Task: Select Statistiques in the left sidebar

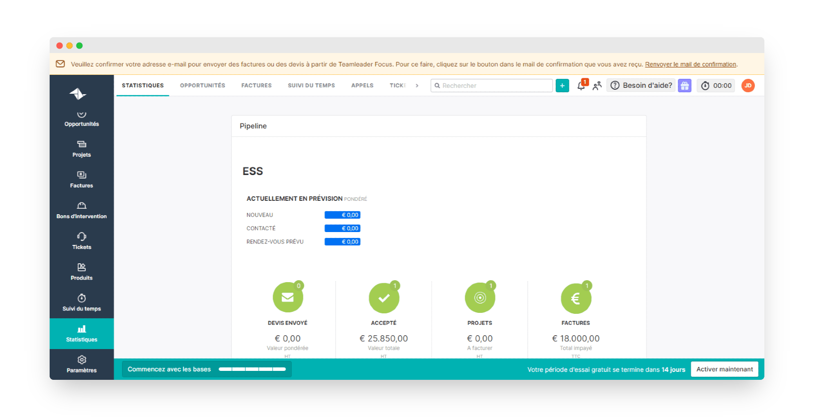Action: [x=81, y=334]
